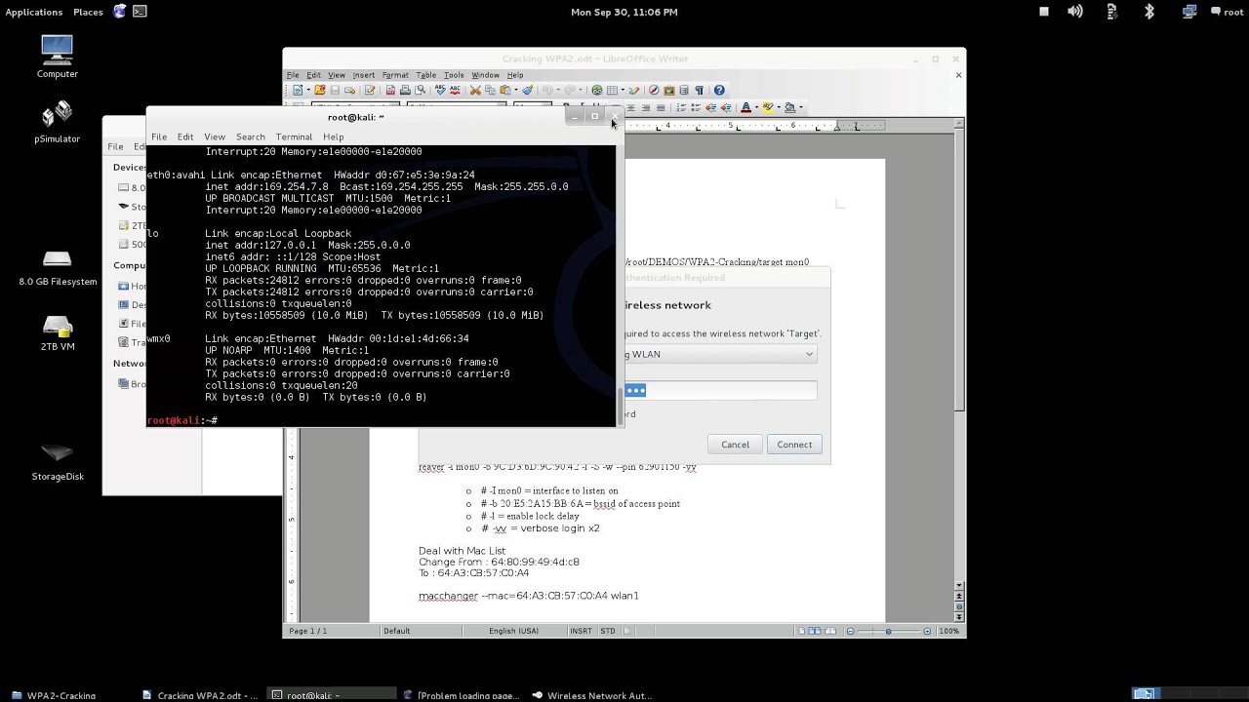Click the Copy icon in Writer toolbar
Screen dimensions: 1249x702
click(x=490, y=90)
